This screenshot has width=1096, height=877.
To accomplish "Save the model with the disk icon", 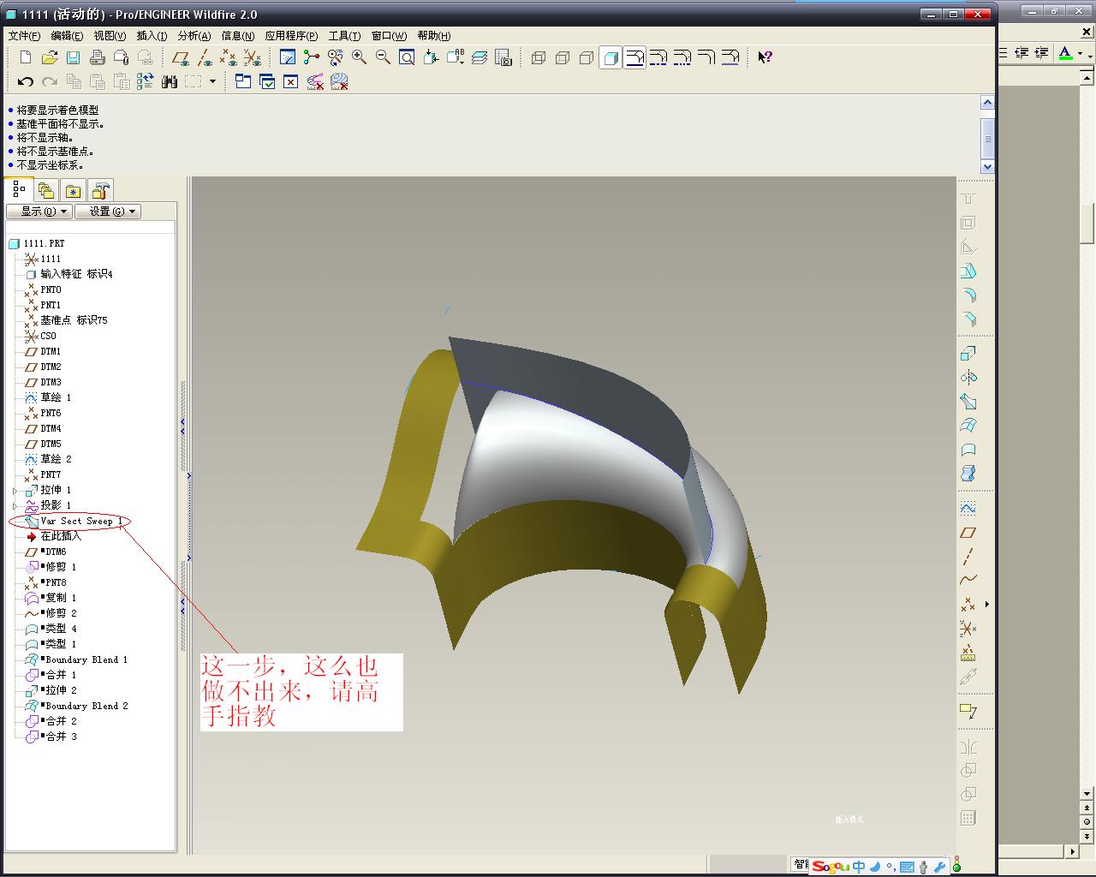I will tap(74, 57).
